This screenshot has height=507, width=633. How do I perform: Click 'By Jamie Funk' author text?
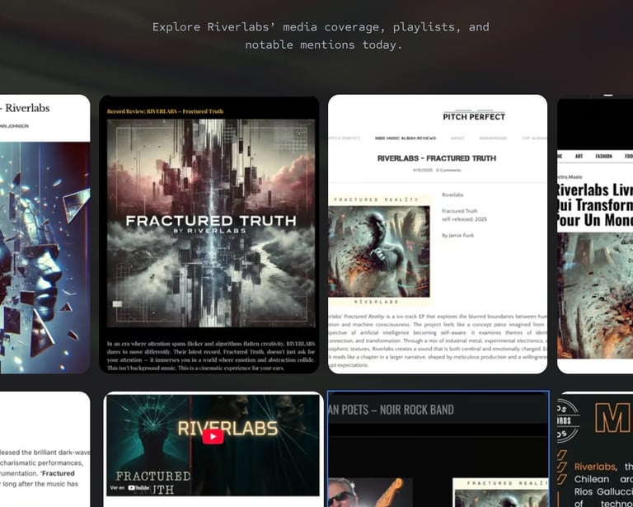457,235
